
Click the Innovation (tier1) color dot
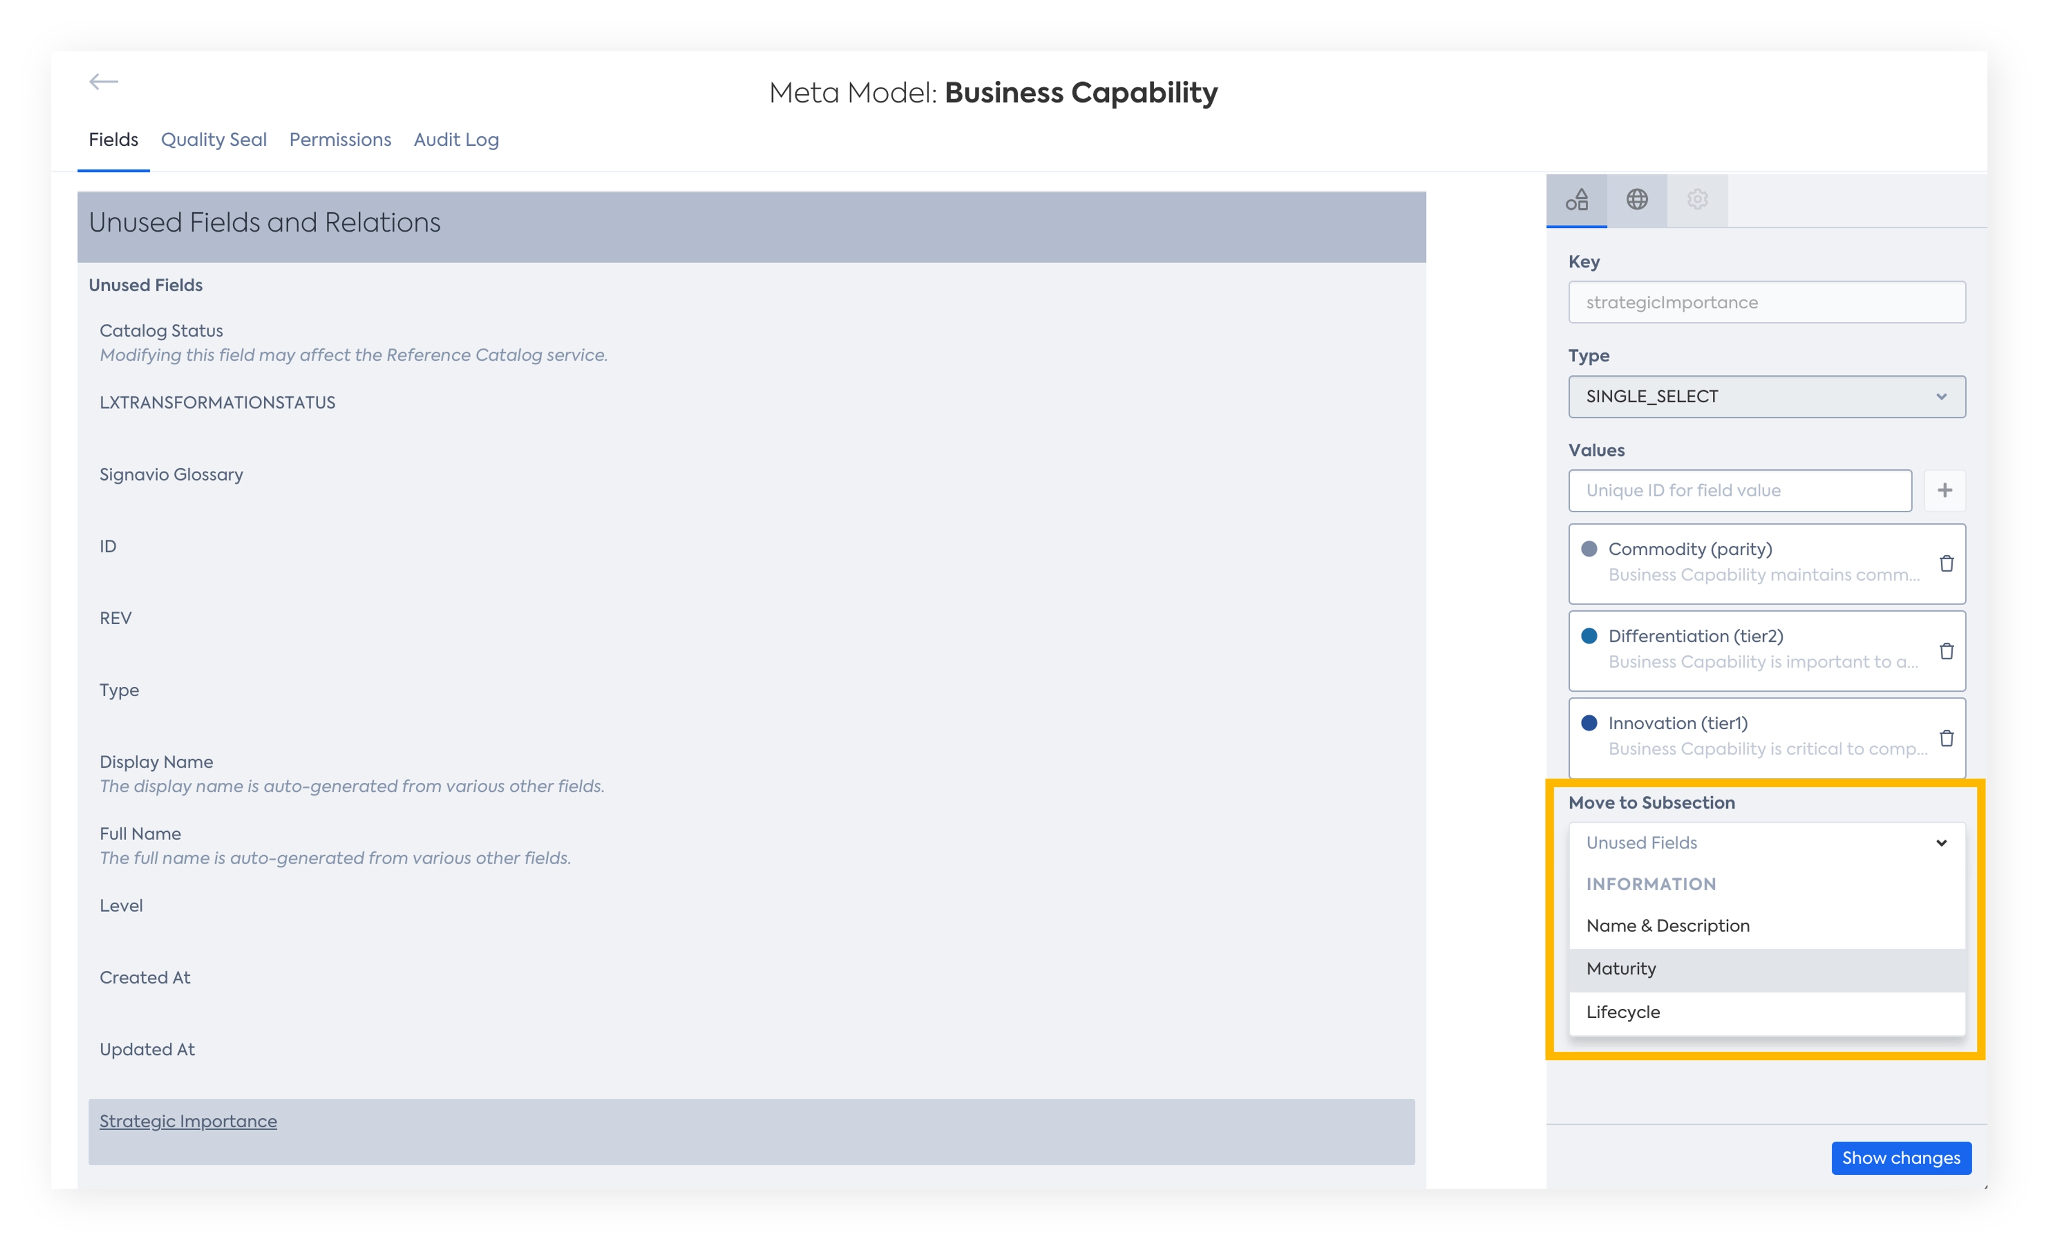pyautogui.click(x=1589, y=722)
